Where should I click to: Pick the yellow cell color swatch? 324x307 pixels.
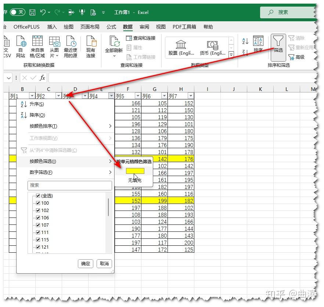[x=135, y=171]
